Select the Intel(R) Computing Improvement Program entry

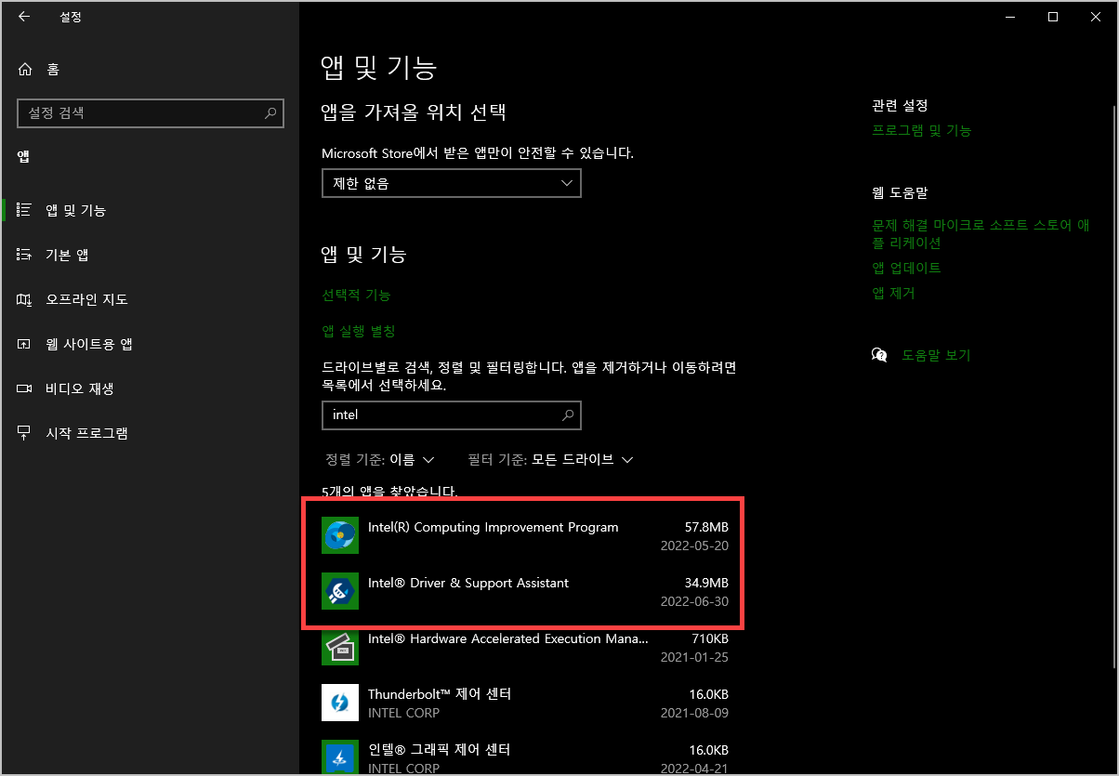[x=525, y=535]
